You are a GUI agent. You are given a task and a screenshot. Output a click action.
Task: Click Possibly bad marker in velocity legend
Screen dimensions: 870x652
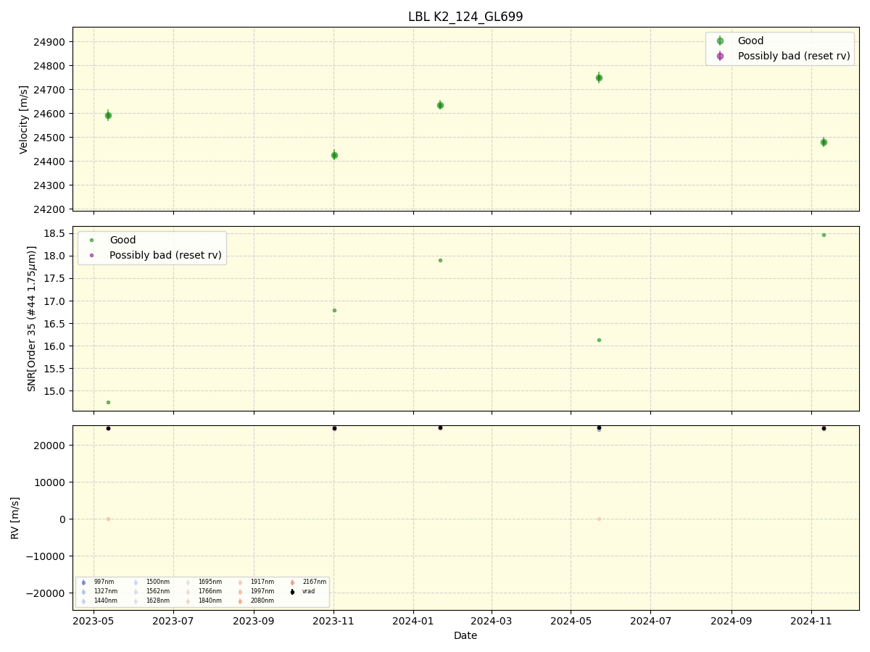720,56
